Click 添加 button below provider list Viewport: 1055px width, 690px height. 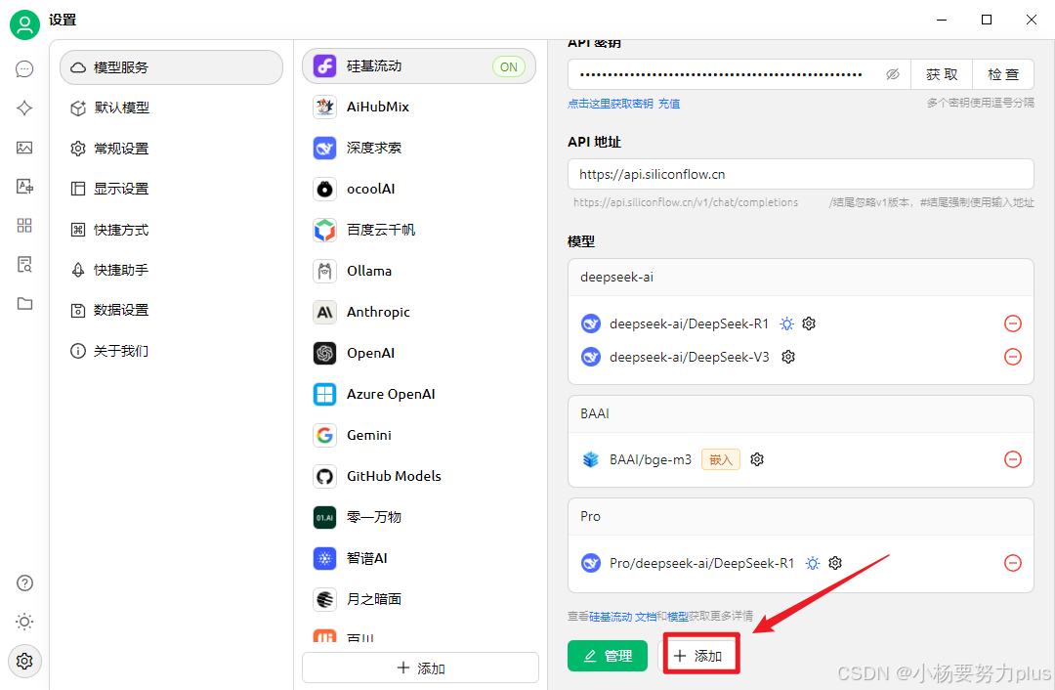point(420,668)
